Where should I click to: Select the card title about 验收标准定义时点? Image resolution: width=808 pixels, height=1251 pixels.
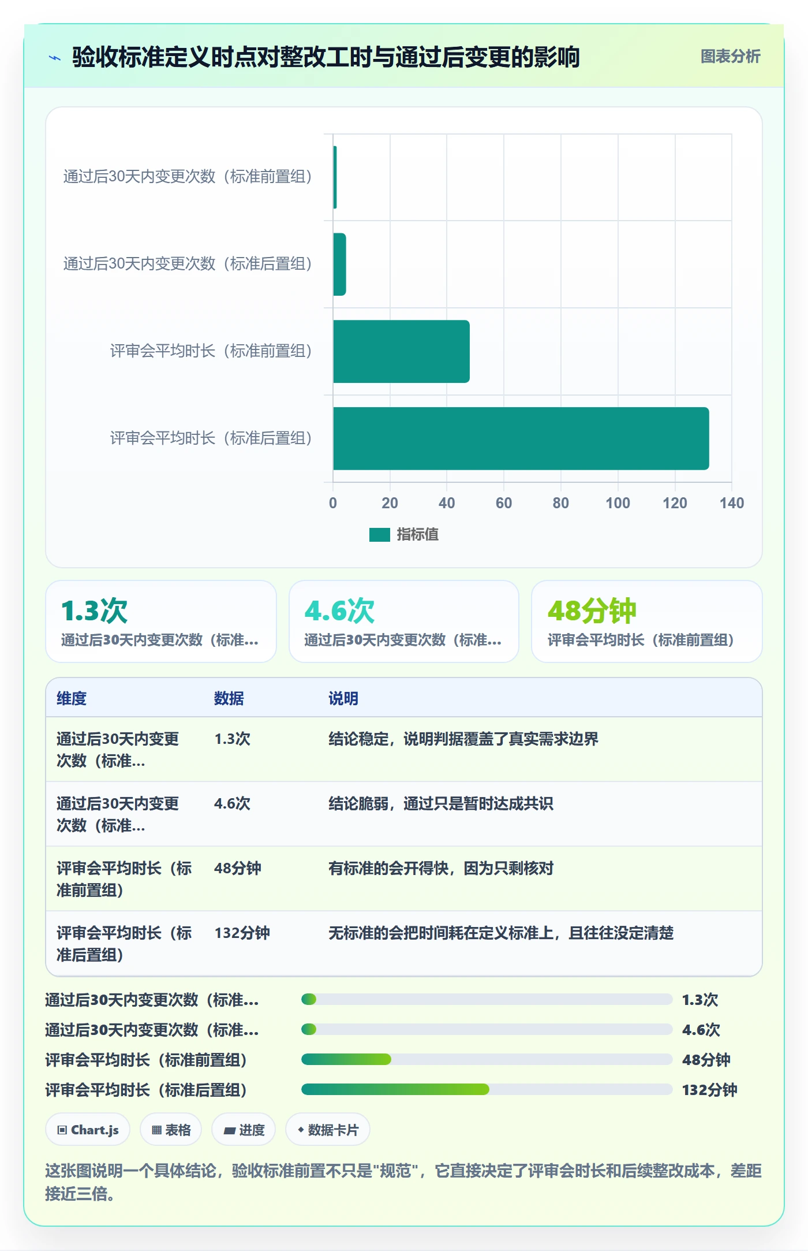pyautogui.click(x=326, y=57)
